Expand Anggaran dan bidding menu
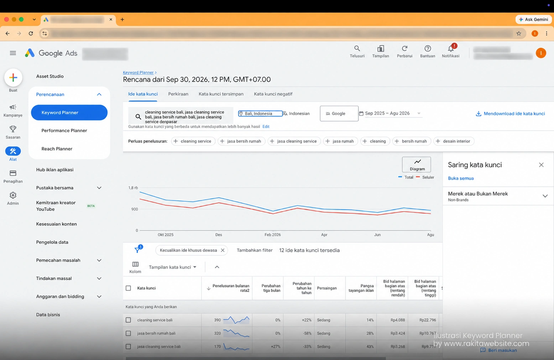 pyautogui.click(x=99, y=297)
